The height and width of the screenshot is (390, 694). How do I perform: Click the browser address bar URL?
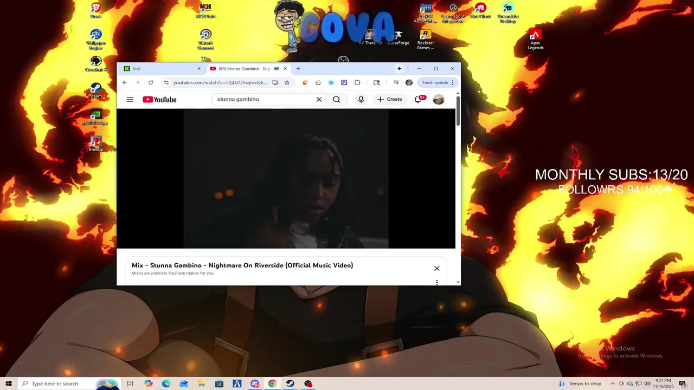click(x=220, y=82)
